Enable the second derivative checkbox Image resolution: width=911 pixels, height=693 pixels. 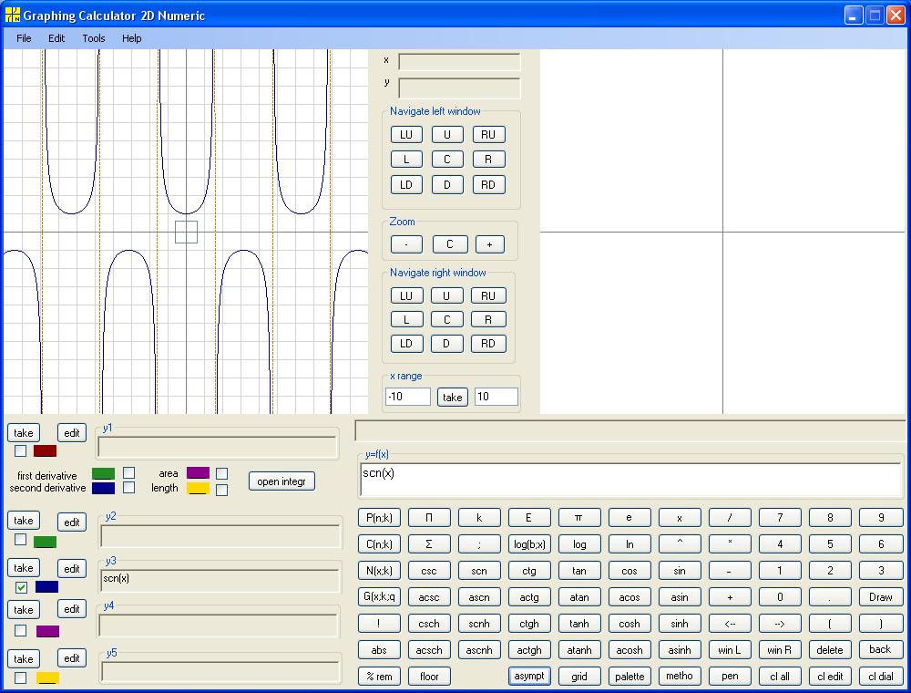click(x=129, y=487)
